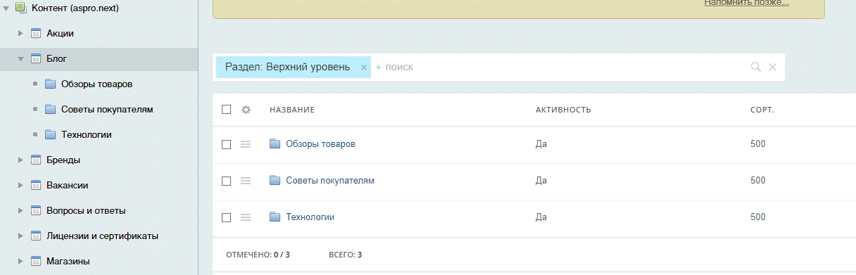The width and height of the screenshot is (856, 275).
Task: Click the Да value in Обзоры товаров row
Action: pos(541,143)
